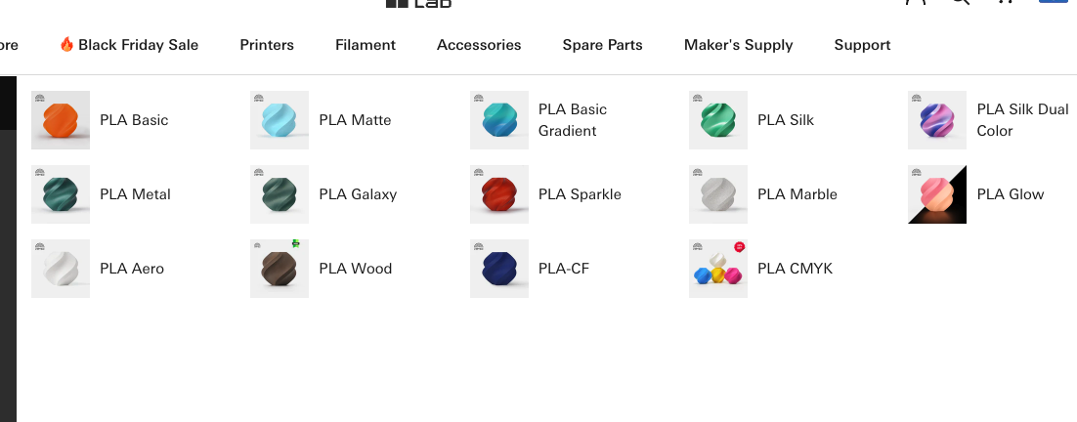Screen dimensions: 1077x422
Task: Select the glowing PLA Glow thumbnail
Action: click(937, 194)
